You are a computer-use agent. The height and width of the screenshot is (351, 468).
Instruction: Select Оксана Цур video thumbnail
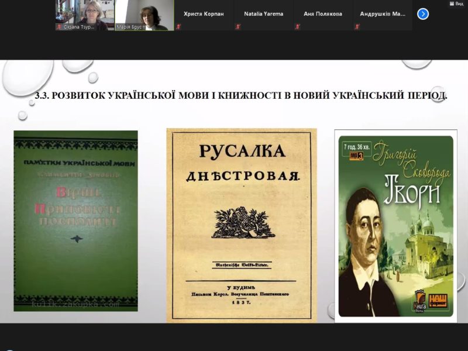tap(85, 14)
